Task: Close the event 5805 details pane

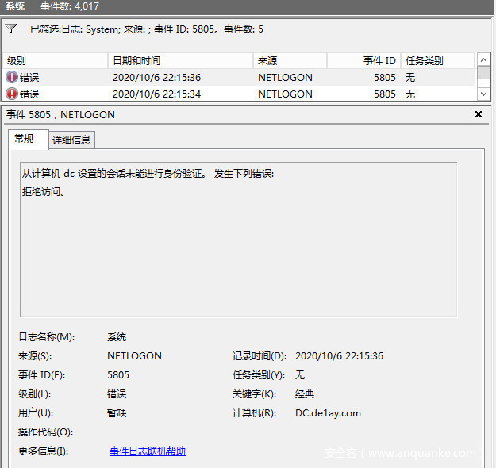Action: tap(479, 115)
